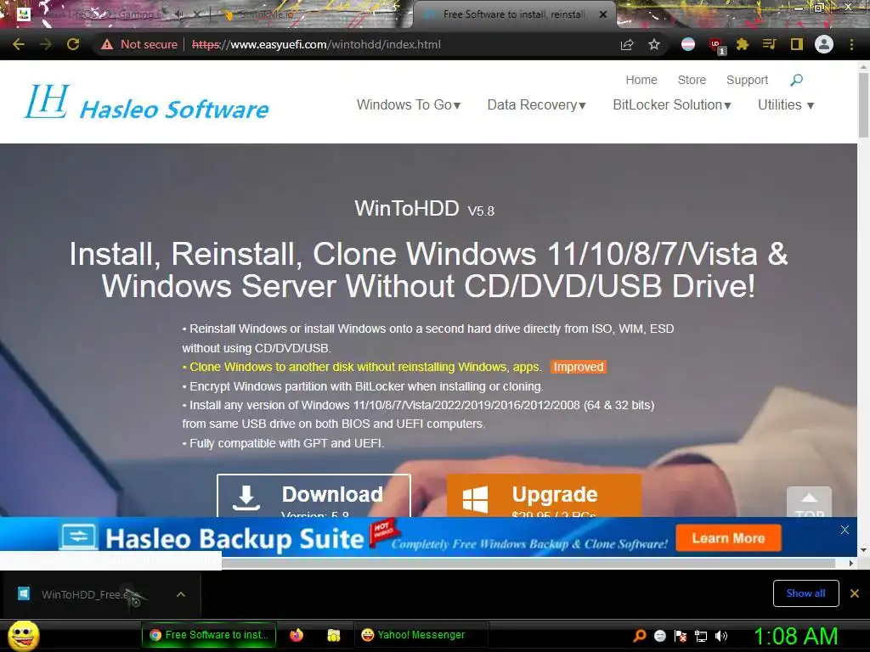Open the media control playlist icon
The width and height of the screenshot is (870, 652).
(x=769, y=44)
